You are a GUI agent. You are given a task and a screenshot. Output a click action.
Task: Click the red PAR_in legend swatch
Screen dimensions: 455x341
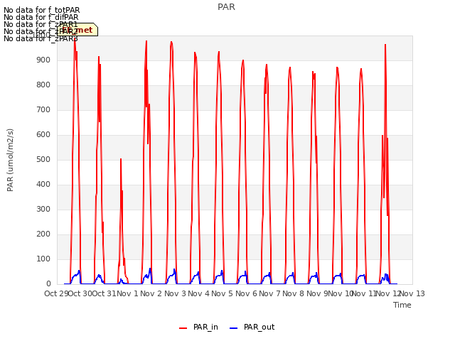(183, 328)
